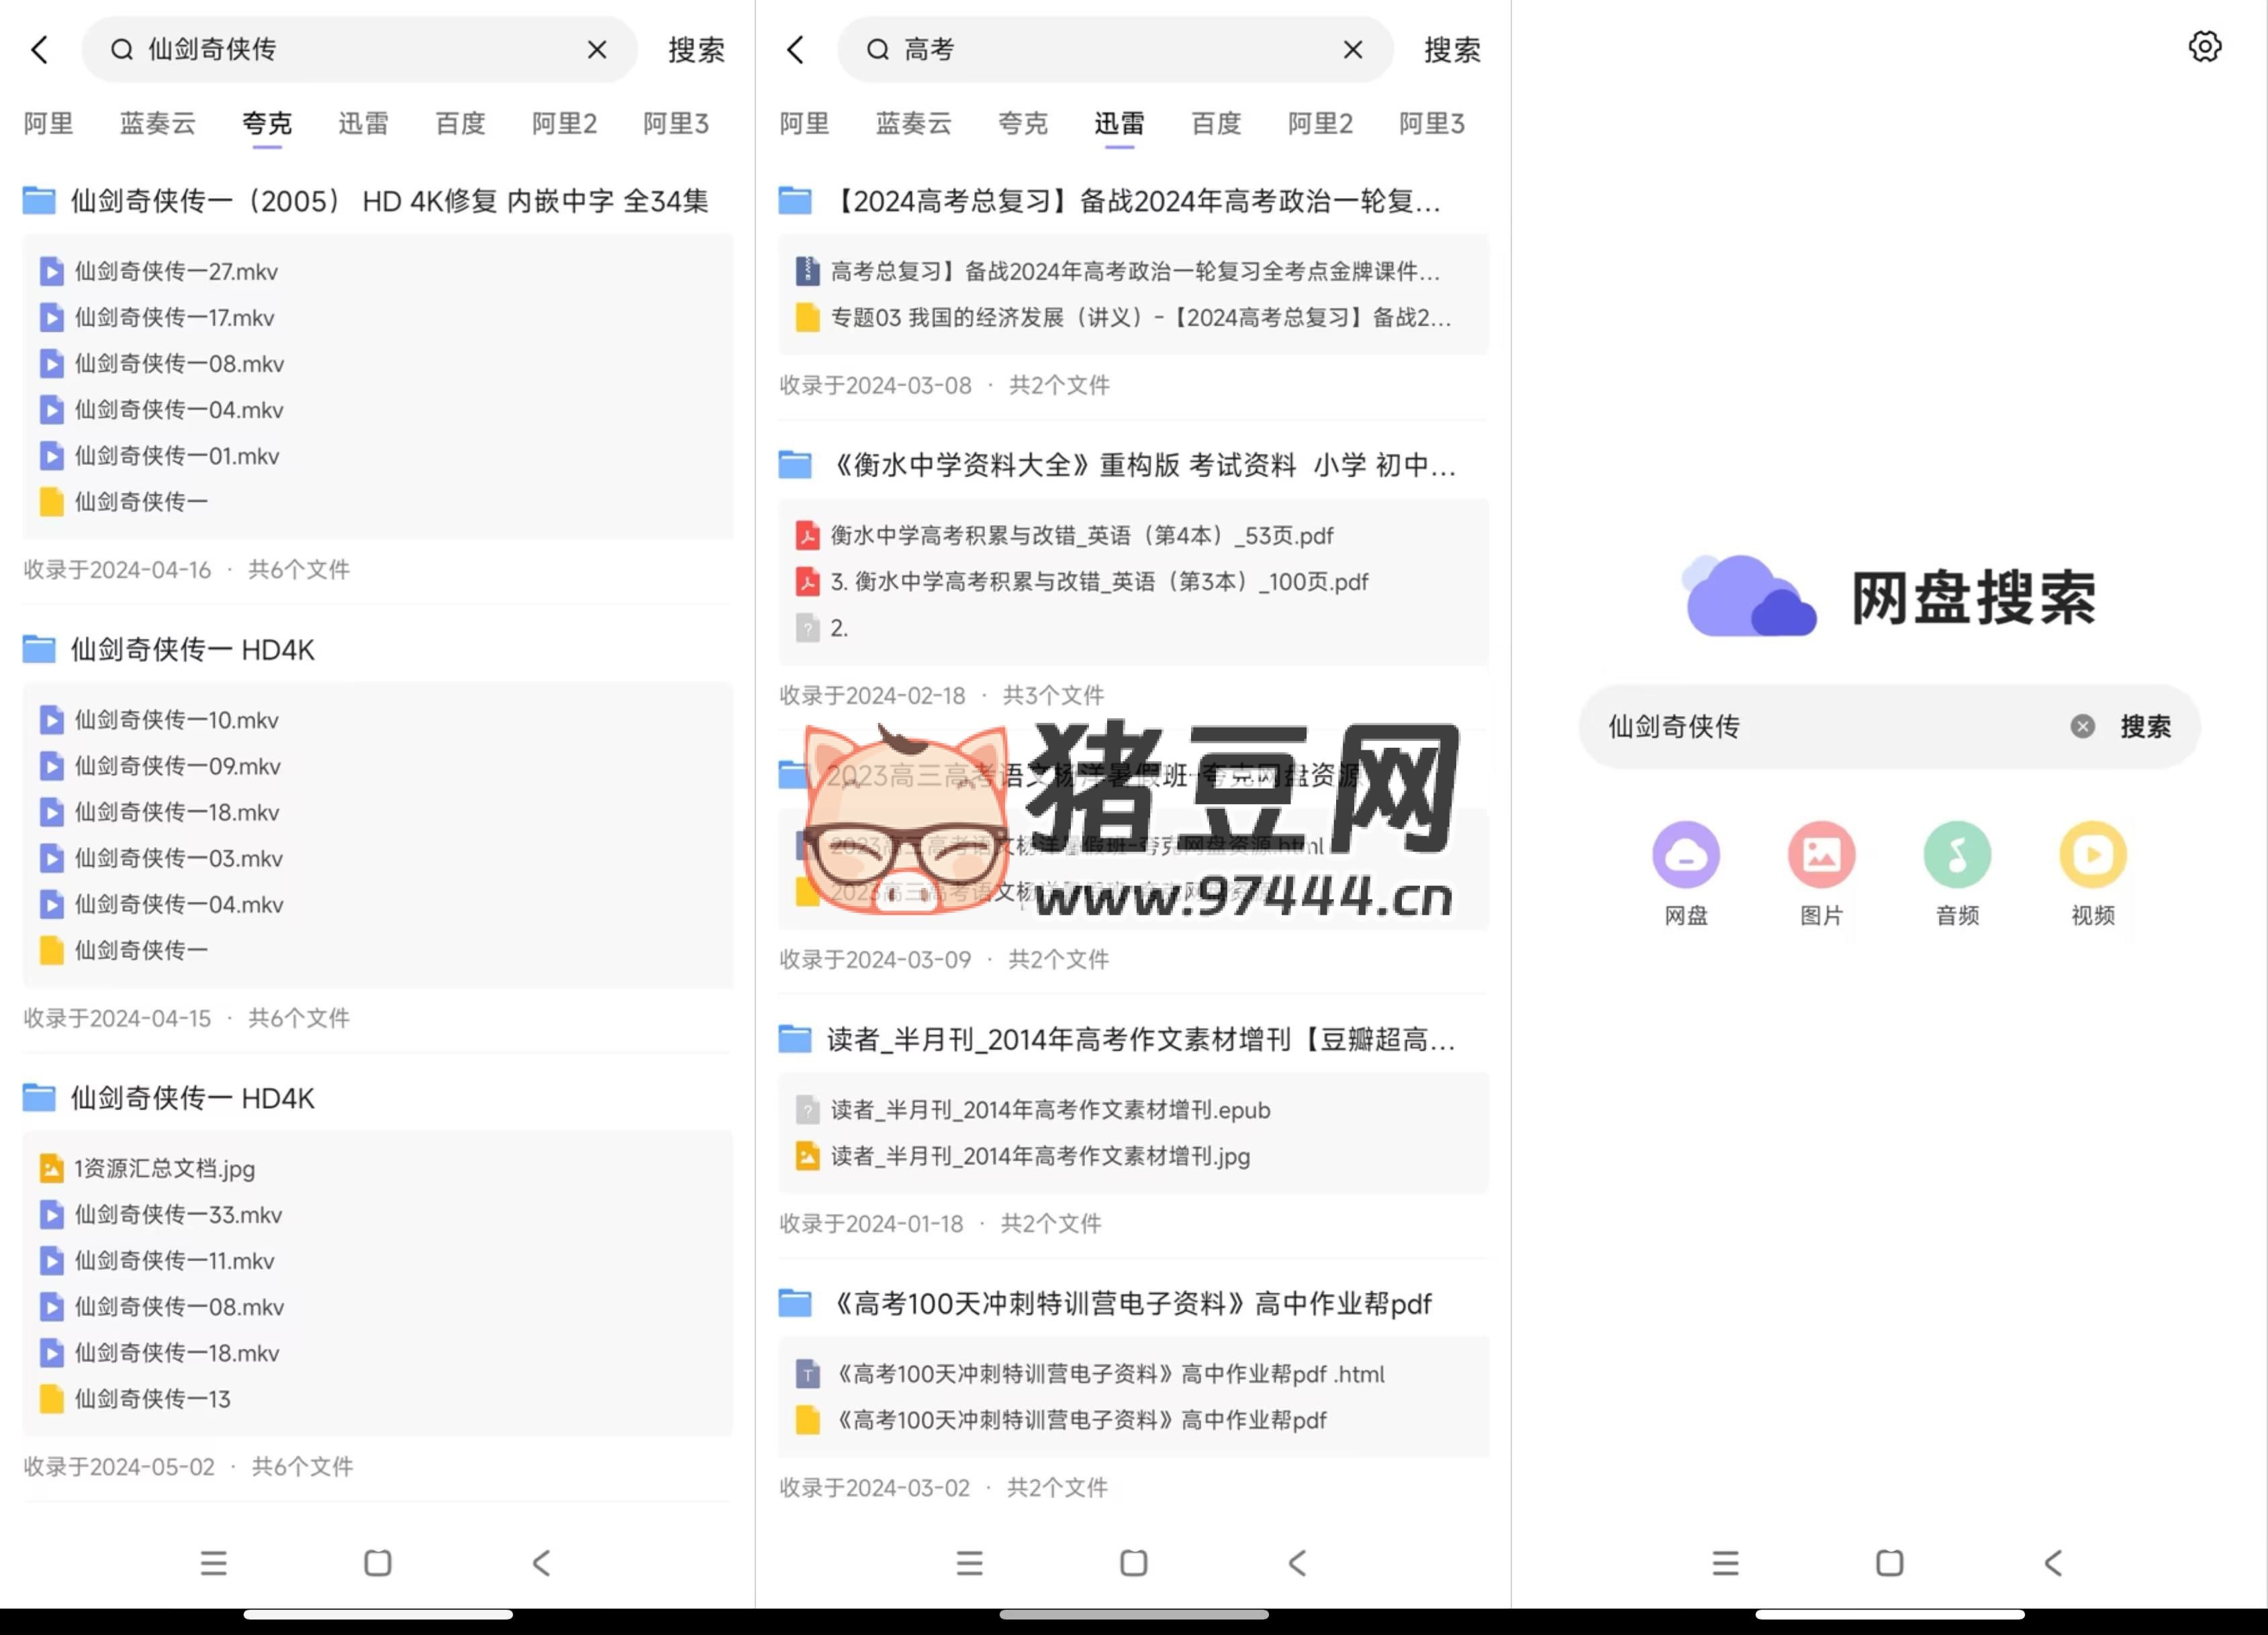Image resolution: width=2268 pixels, height=1635 pixels.
Task: Switch to 阿里3 tab in left panel
Action: point(676,124)
